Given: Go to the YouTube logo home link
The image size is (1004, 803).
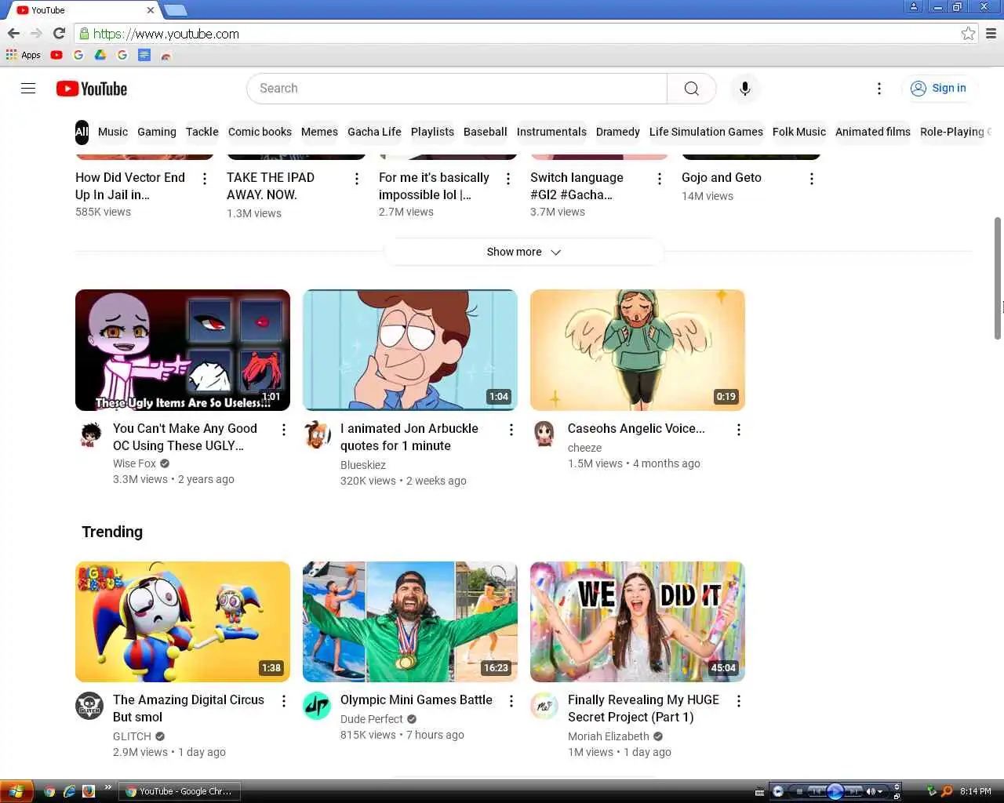Looking at the screenshot, I should click(92, 89).
